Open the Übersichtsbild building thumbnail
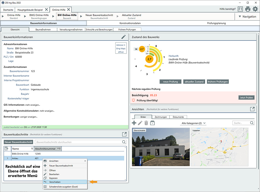 pyautogui.click(x=161, y=147)
